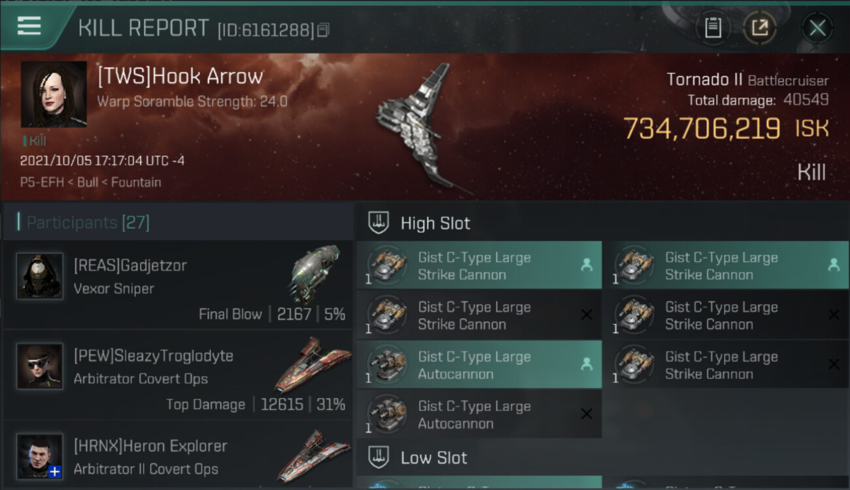Image resolution: width=850 pixels, height=490 pixels.
Task: Open the hamburger menu
Action: point(29,26)
